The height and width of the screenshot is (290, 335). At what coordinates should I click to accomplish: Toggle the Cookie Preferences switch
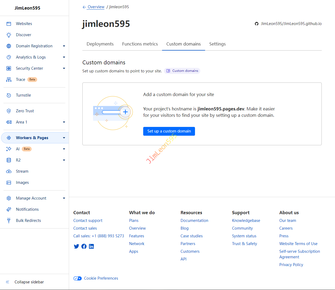coord(78,278)
